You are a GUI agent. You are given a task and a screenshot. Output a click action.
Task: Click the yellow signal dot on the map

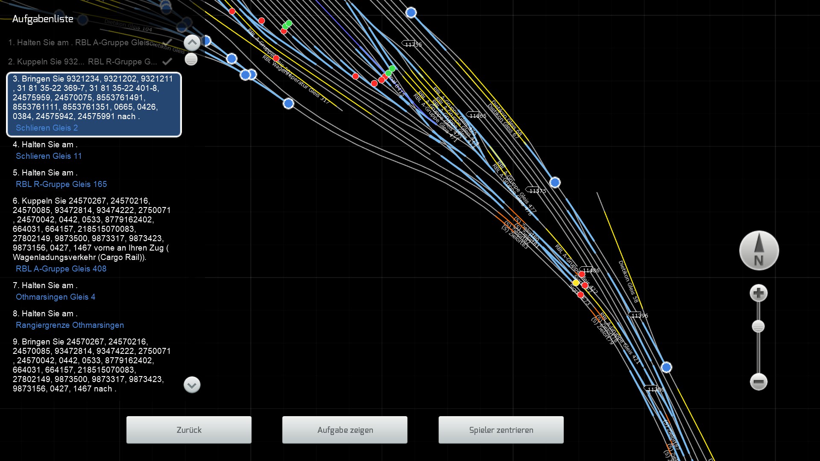coord(576,283)
